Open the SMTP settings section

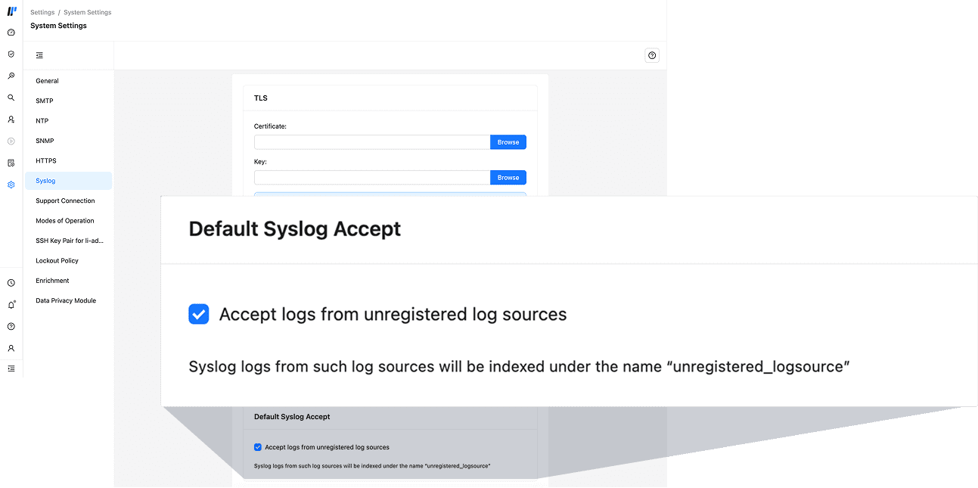coord(68,101)
